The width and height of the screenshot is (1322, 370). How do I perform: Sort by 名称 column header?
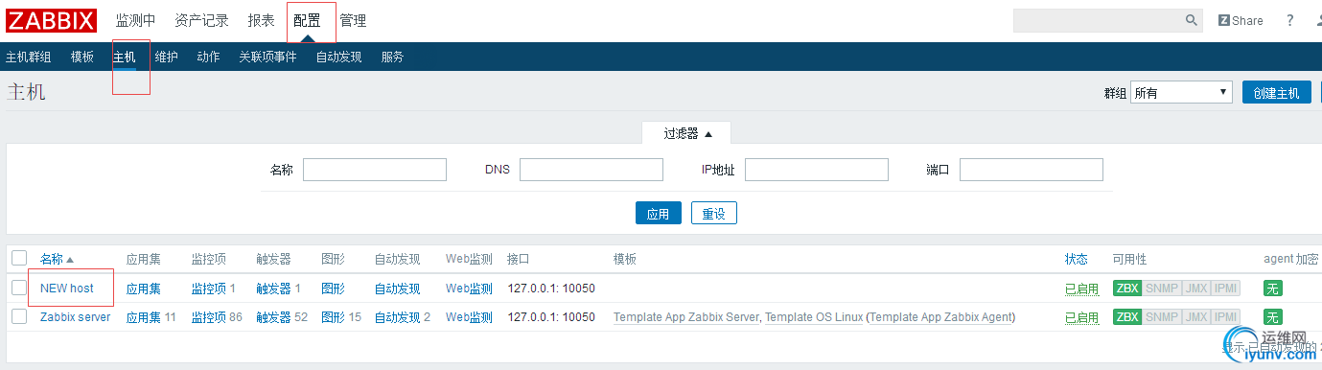pyautogui.click(x=57, y=259)
